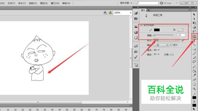Viewport: 198px width, 111px height.
Task: Open the Components panel icon
Action: tap(136, 51)
